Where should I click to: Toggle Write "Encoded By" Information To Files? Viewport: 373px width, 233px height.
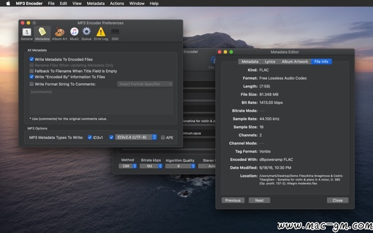point(32,77)
